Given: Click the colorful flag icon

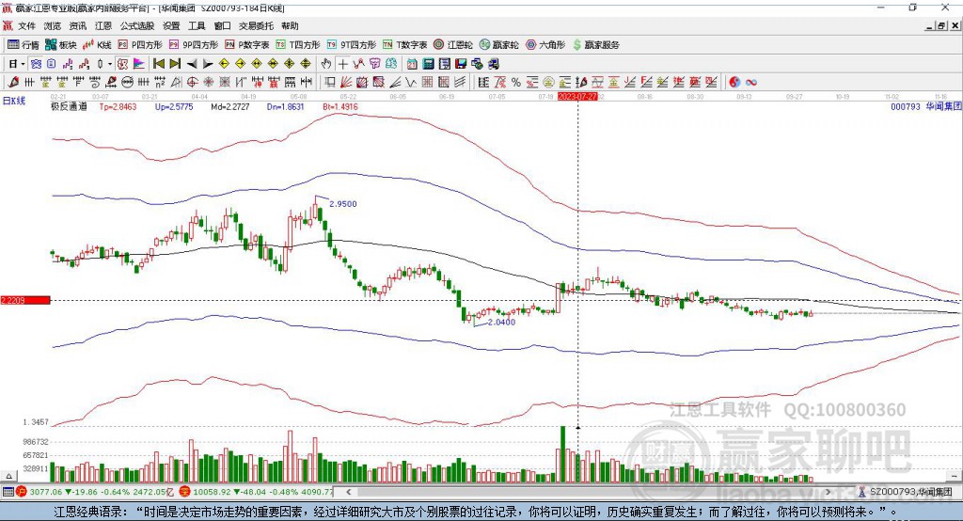Looking at the screenshot, I should (x=139, y=64).
